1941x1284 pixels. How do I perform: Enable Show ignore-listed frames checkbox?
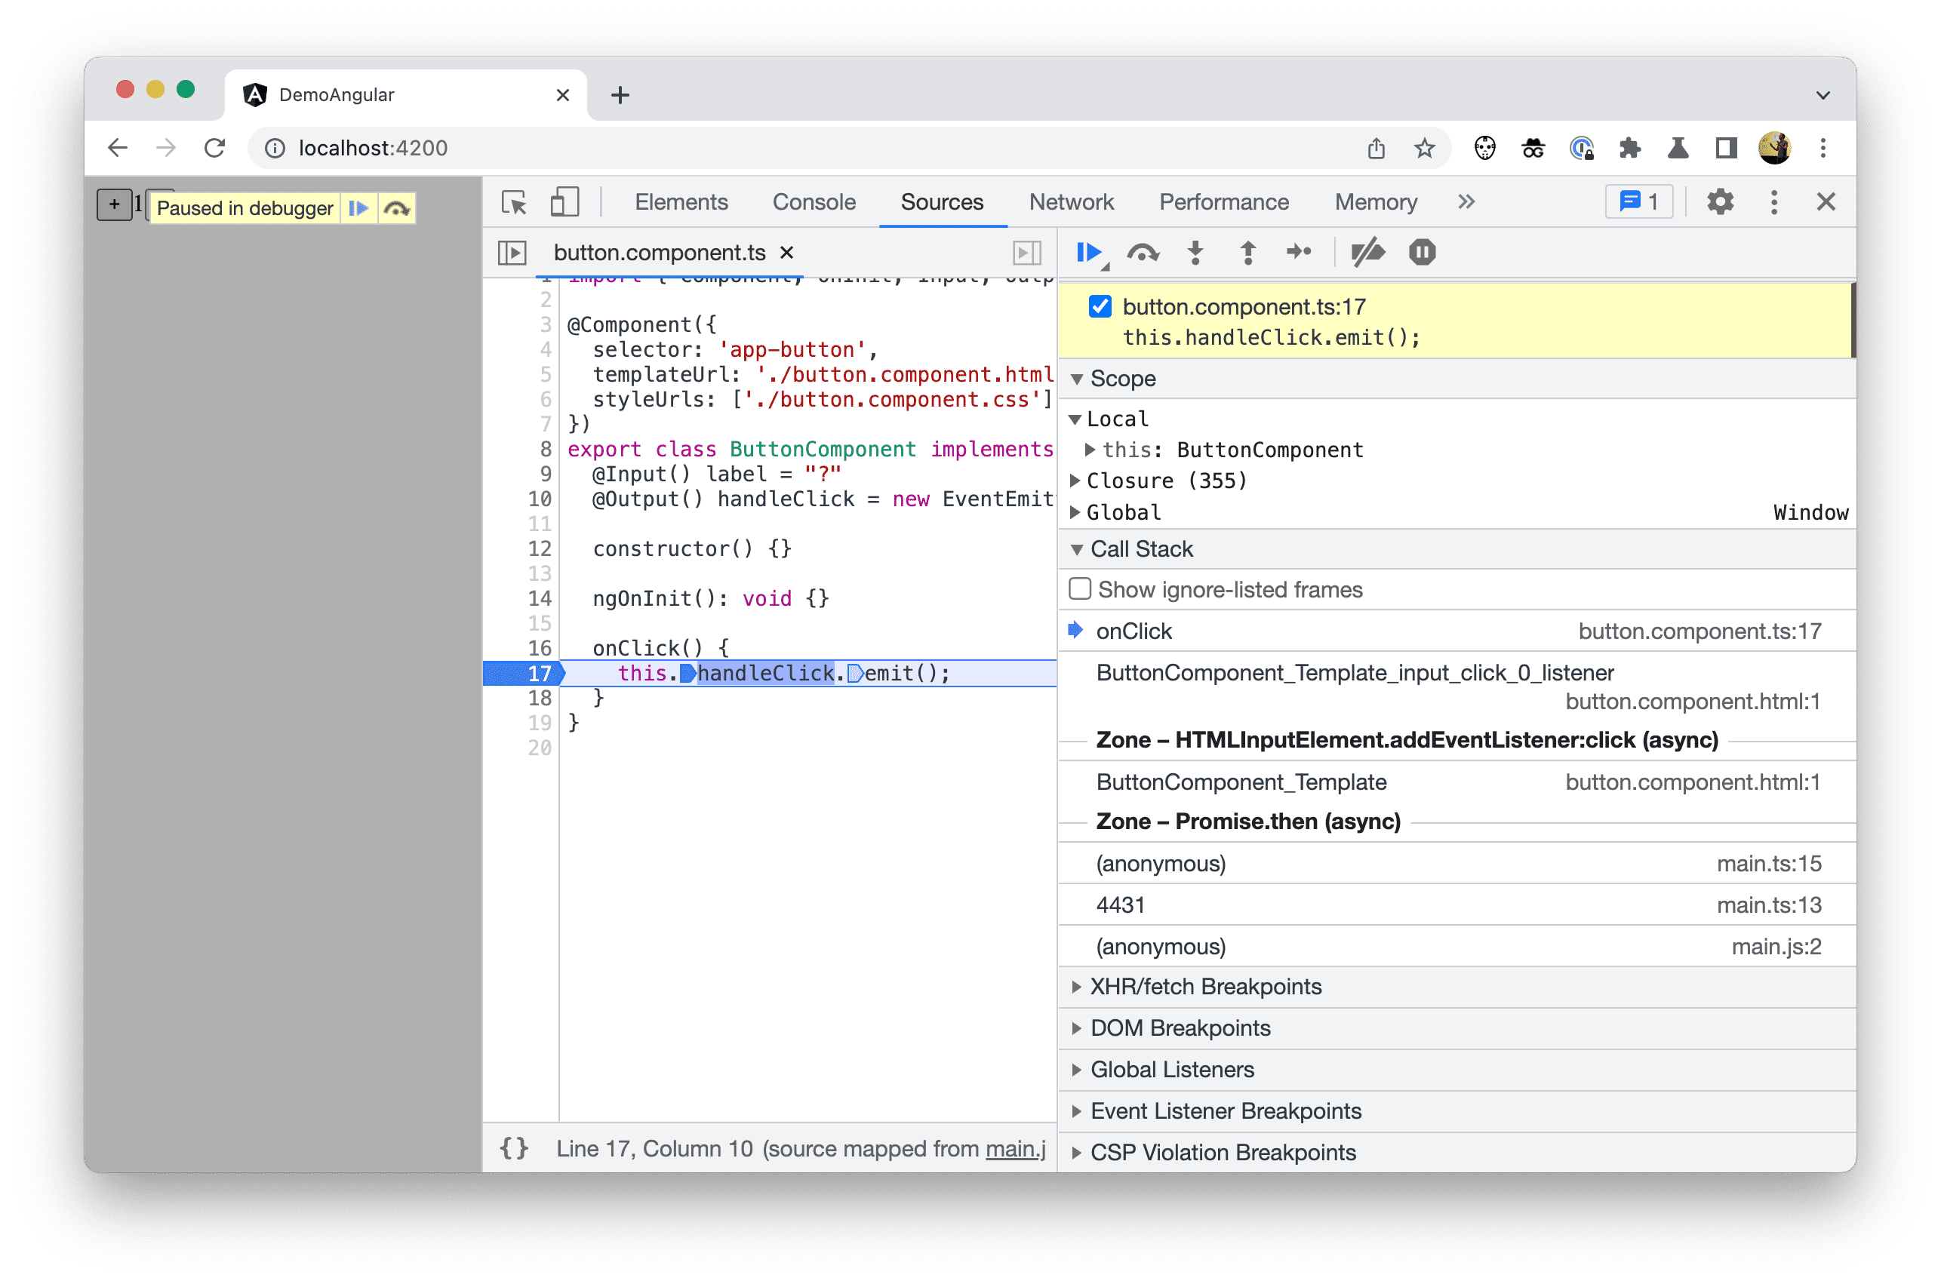(1081, 589)
